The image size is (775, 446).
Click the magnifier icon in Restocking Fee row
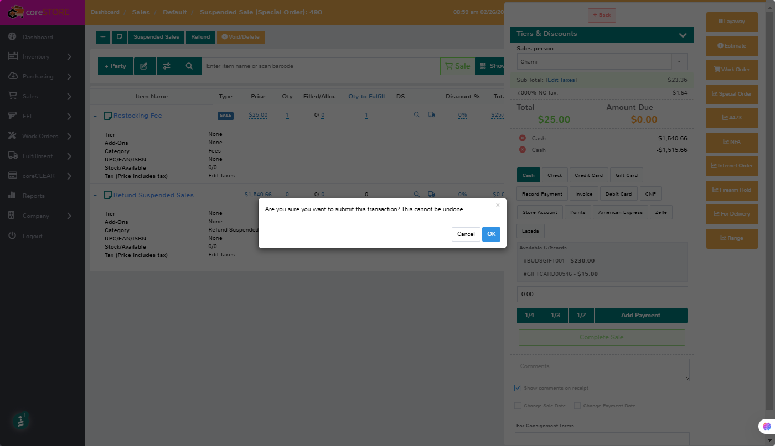(x=417, y=116)
